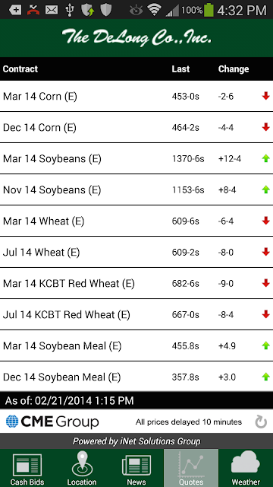
Task: Tap the green up arrow for Dec 14 Soybean Meal
Action: [266, 377]
